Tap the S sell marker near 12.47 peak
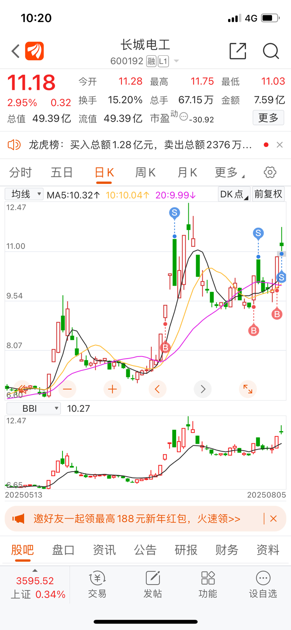Viewport: 291px width, 630px height. point(175,213)
